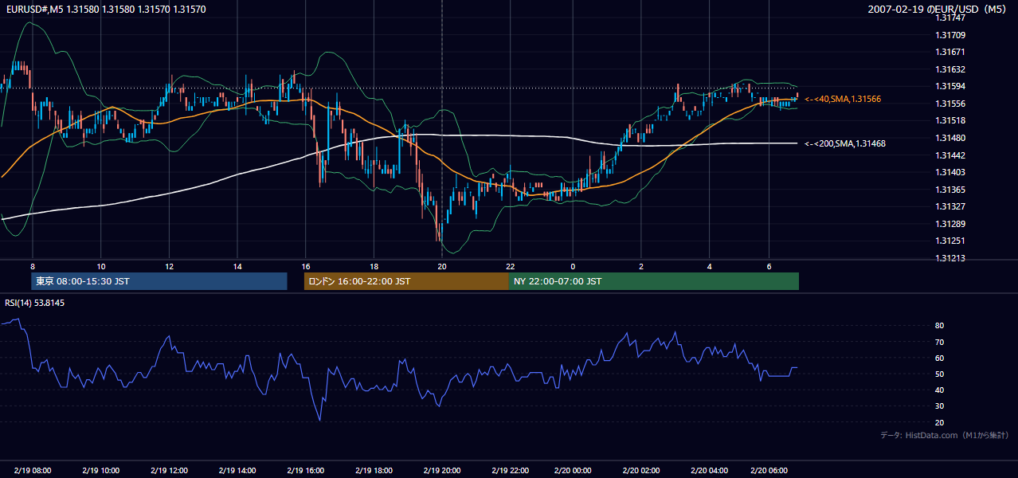Click the 40 SMA 1.31566 label

point(842,99)
